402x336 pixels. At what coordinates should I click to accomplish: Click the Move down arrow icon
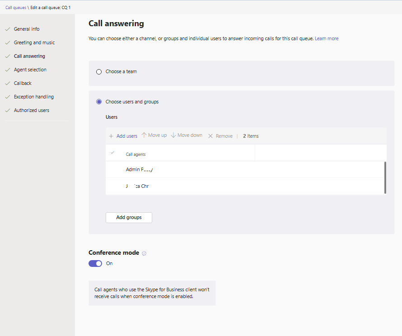point(173,135)
